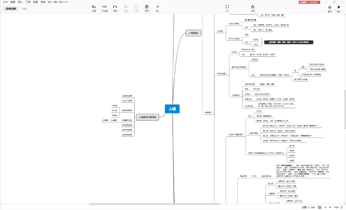The height and width of the screenshot is (210, 346).
Task: Open the 图标 (Markers) panel
Action: (330, 7)
